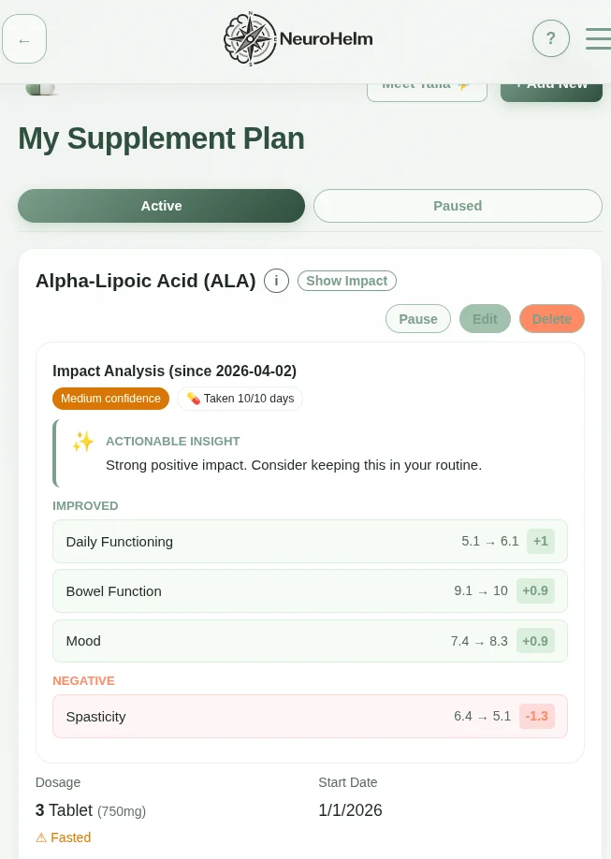This screenshot has height=859, width=611.
Task: Click the Add New supplement button
Action: tap(551, 83)
